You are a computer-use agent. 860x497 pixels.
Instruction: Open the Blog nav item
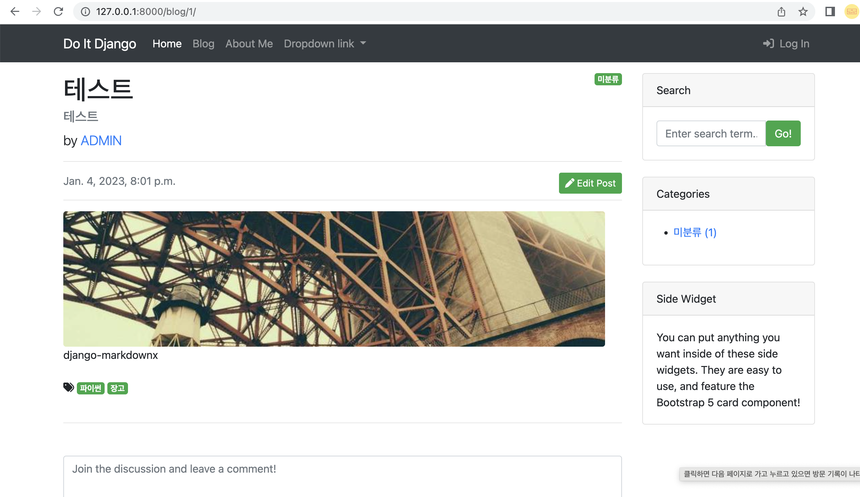point(203,43)
